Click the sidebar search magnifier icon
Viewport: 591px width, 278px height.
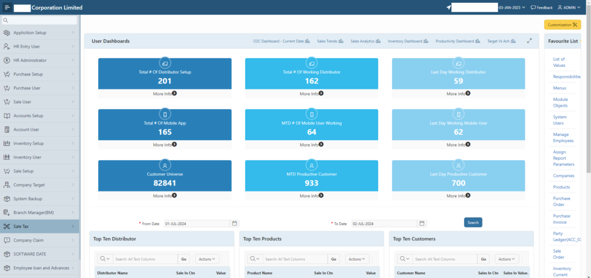point(6,20)
